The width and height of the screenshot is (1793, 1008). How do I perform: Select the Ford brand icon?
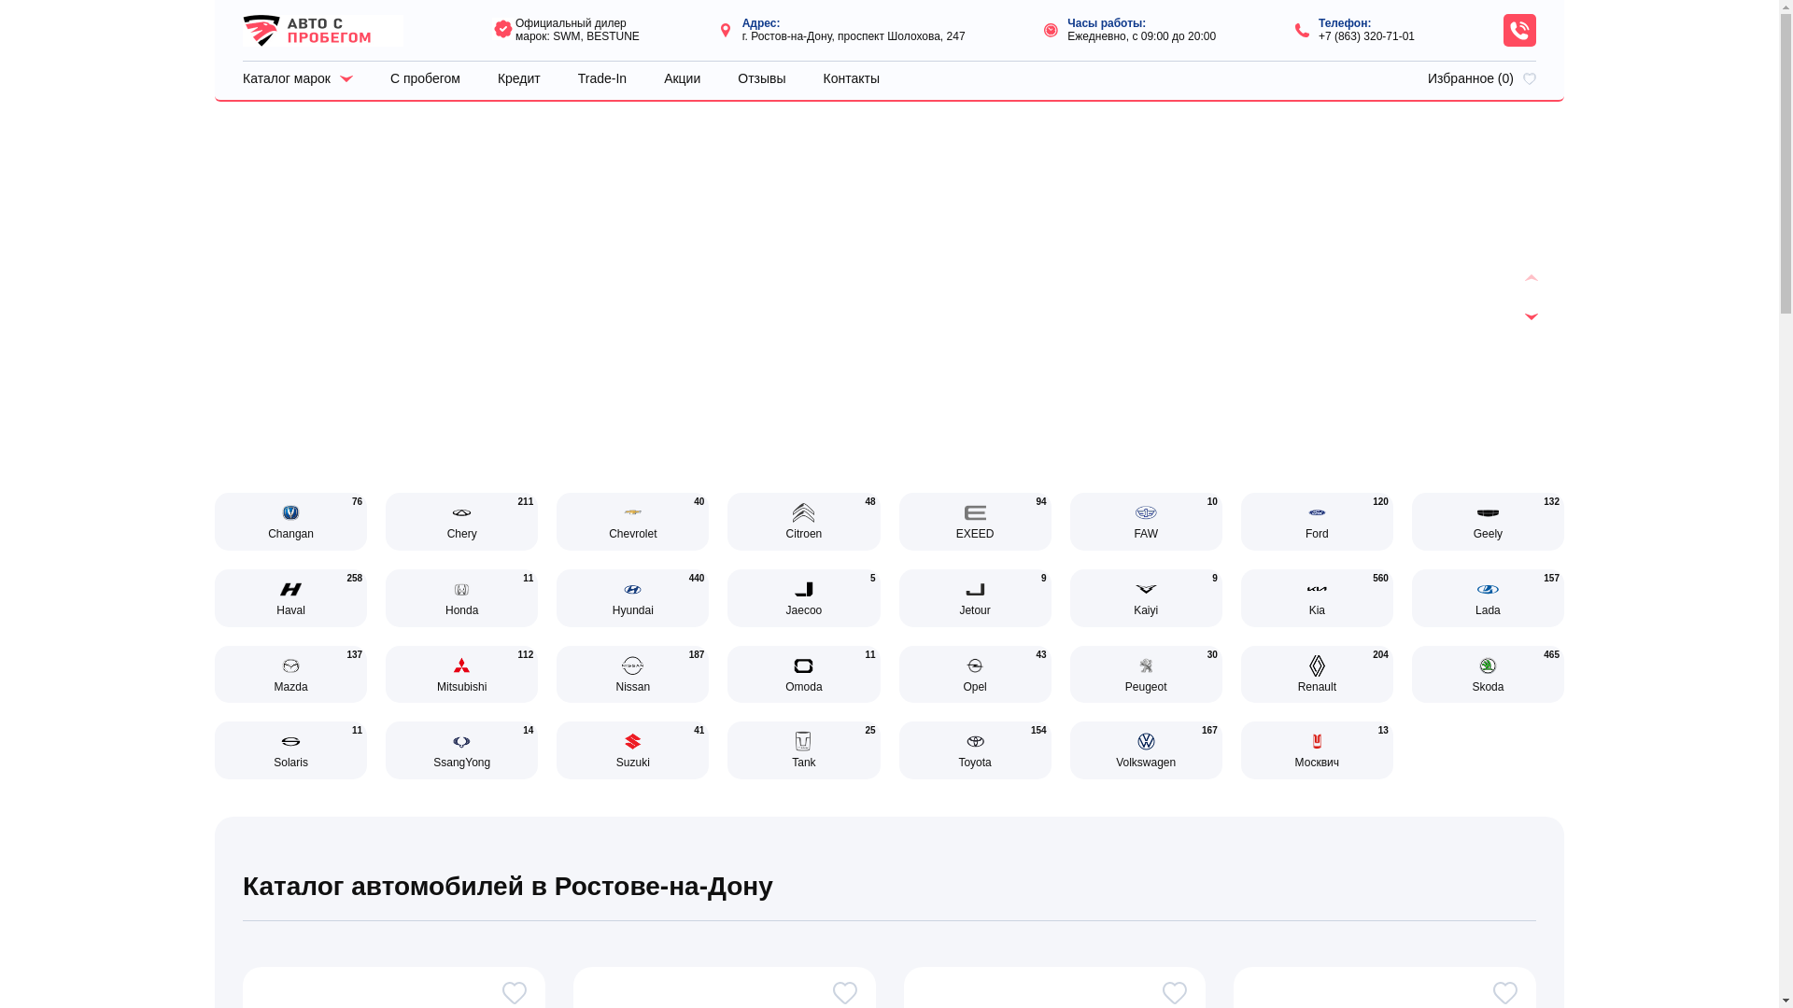point(1317,512)
